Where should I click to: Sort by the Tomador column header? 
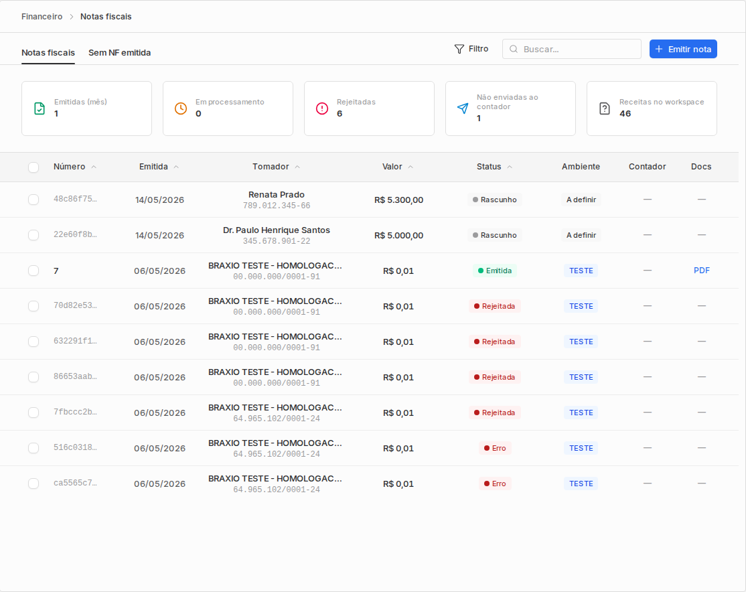276,167
